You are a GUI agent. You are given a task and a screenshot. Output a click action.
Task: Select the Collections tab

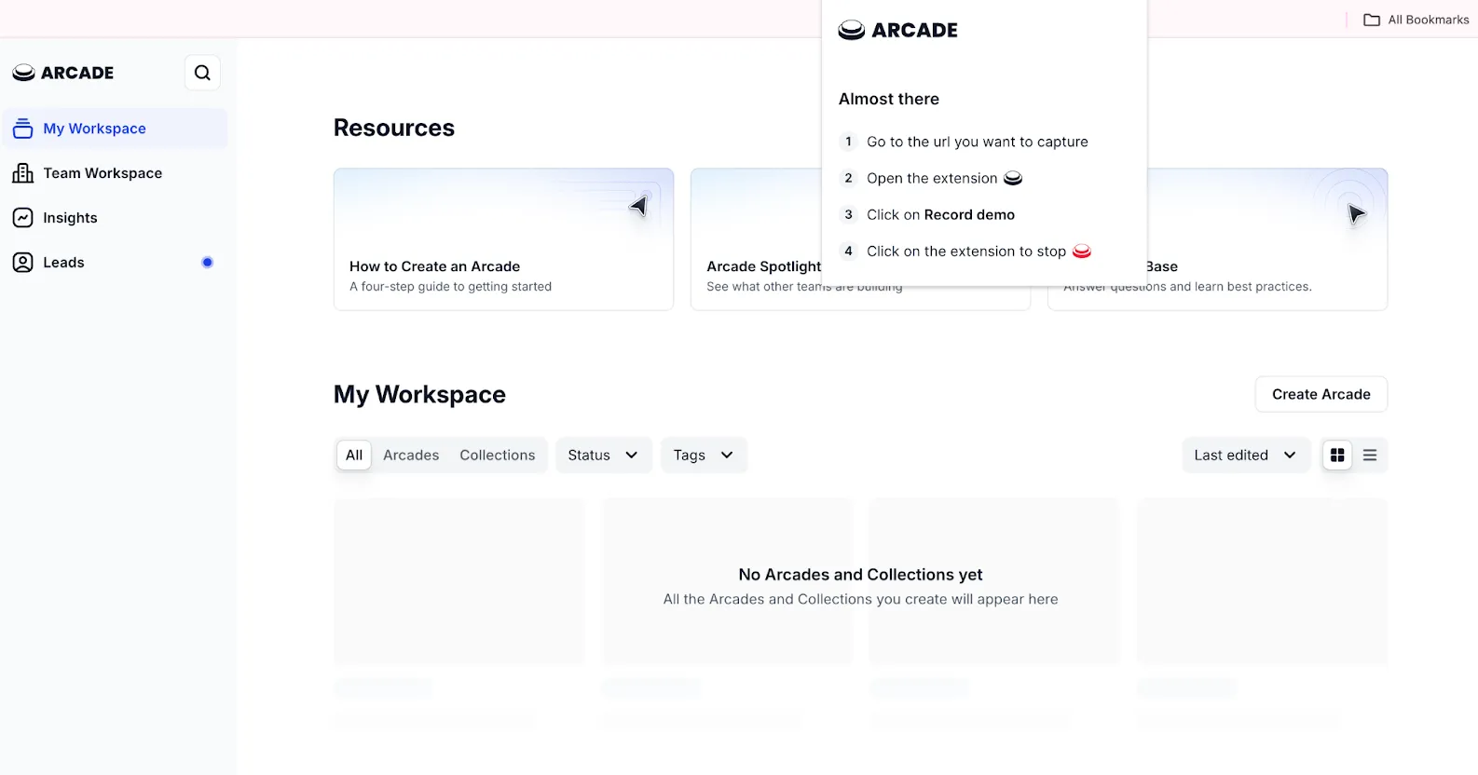tap(498, 455)
